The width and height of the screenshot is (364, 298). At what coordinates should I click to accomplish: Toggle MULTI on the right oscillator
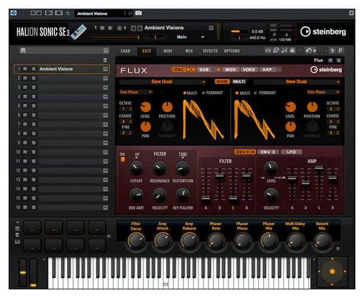point(243,93)
